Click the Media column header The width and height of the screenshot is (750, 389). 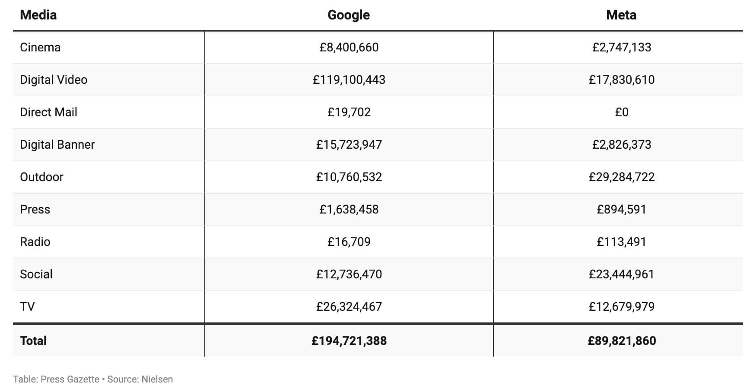click(38, 15)
